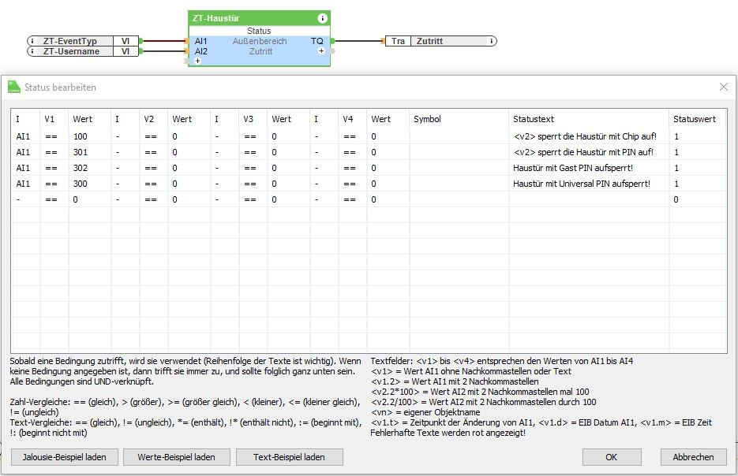Click info icon on ZT-Haustür block header
Viewport: 738px width, 476px height.
[x=322, y=18]
